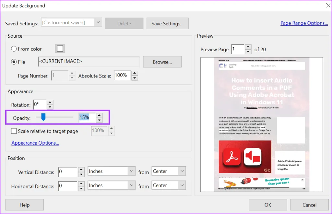
Task: Decrease Horizontal Distance with down arrow
Action: pyautogui.click(x=81, y=189)
